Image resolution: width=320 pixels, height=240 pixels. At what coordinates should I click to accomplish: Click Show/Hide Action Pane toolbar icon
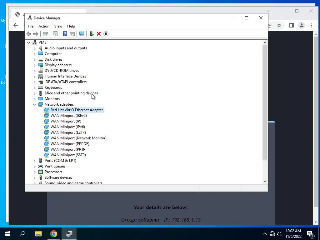point(72,34)
